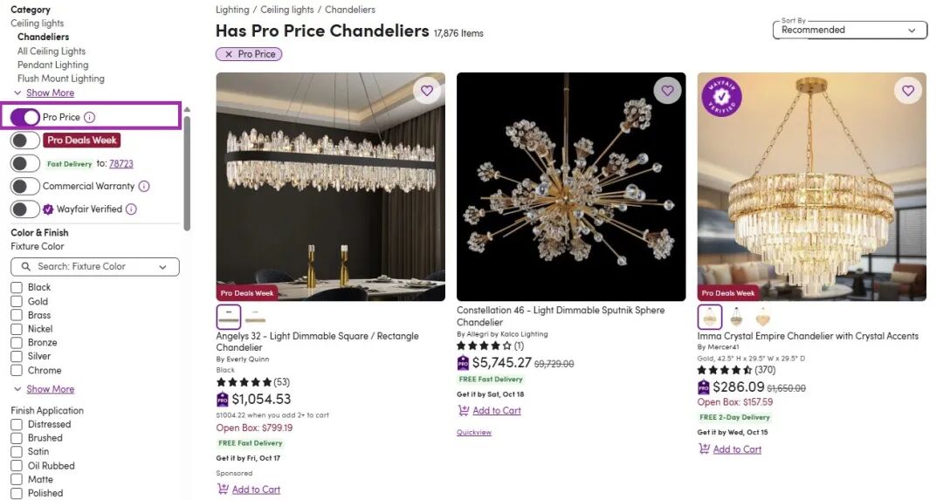Image resolution: width=943 pixels, height=500 pixels.
Task: Open Commercial Warranty info tooltip icon
Action: coord(144,186)
